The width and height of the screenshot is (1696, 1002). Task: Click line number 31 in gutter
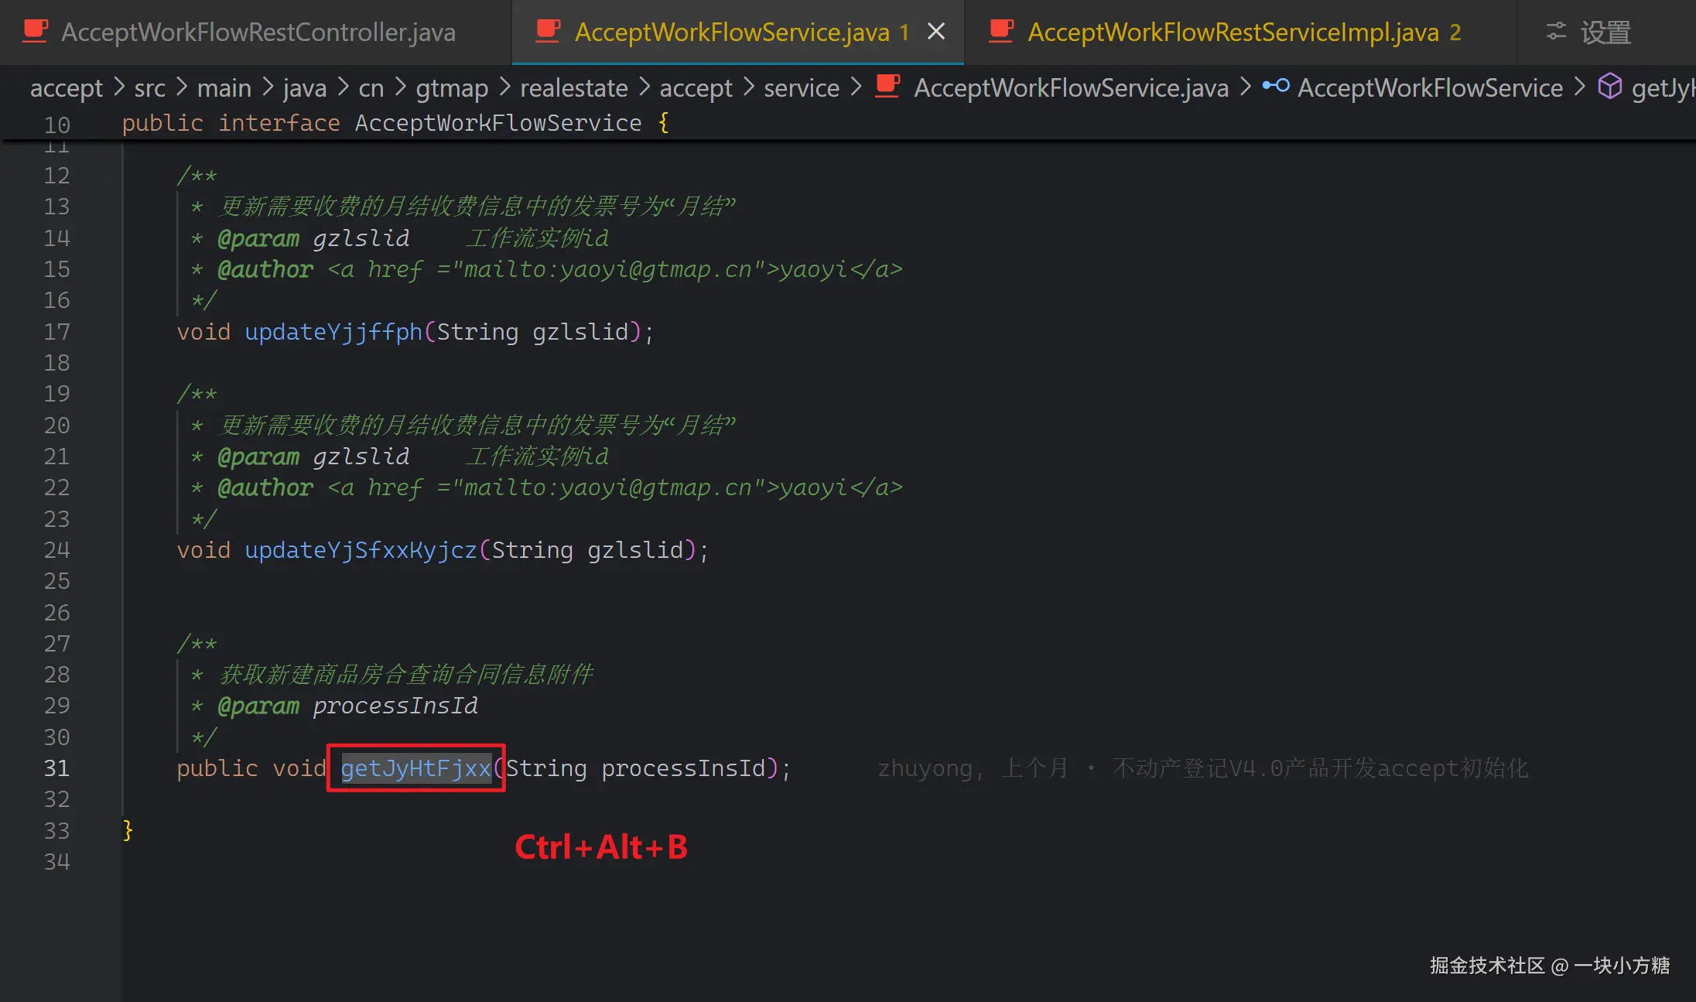coord(56,768)
